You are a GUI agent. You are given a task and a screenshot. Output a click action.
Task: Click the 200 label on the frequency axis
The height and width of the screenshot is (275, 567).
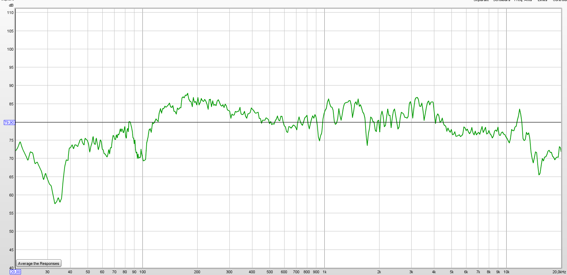point(197,272)
